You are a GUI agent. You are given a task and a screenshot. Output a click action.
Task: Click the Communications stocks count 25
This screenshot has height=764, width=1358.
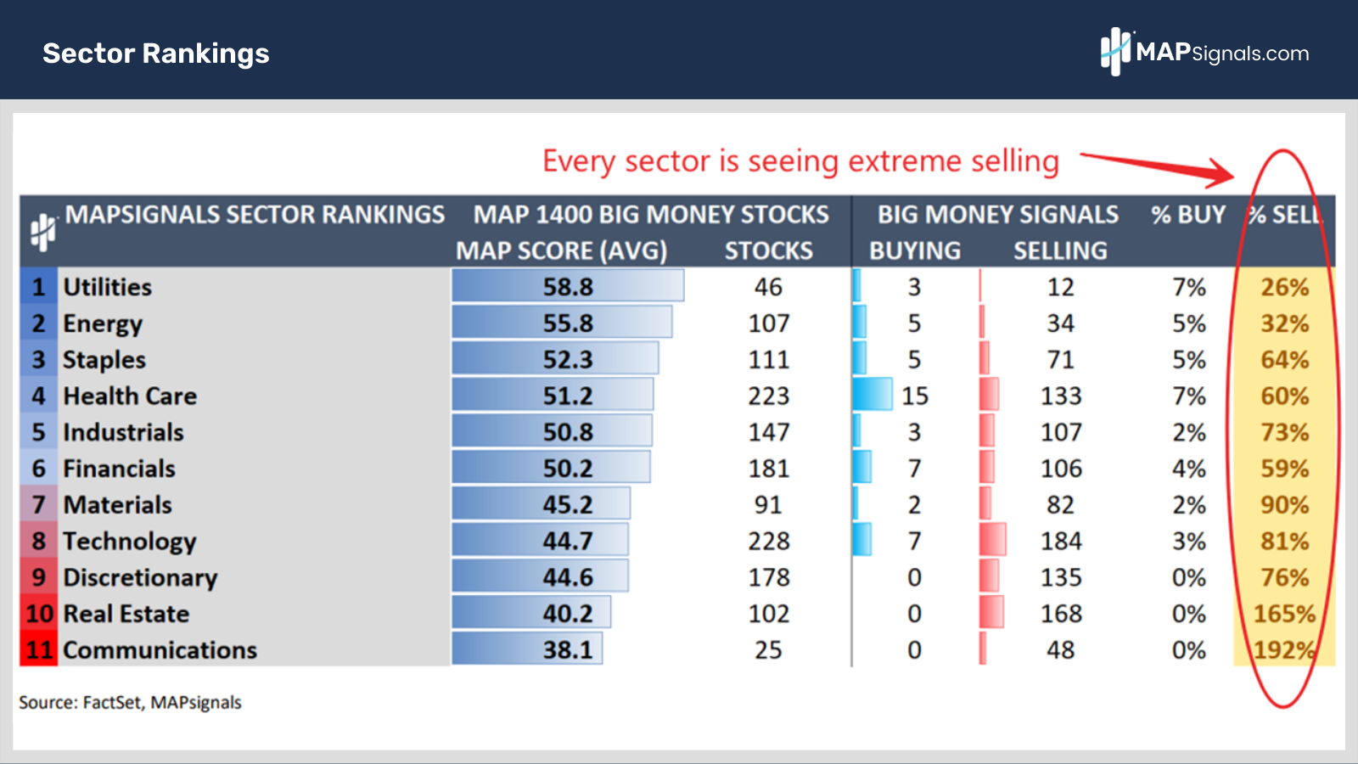(x=769, y=650)
